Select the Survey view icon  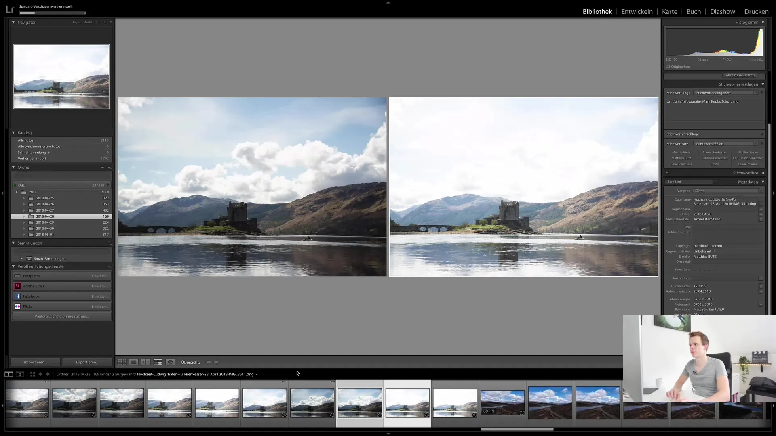158,362
